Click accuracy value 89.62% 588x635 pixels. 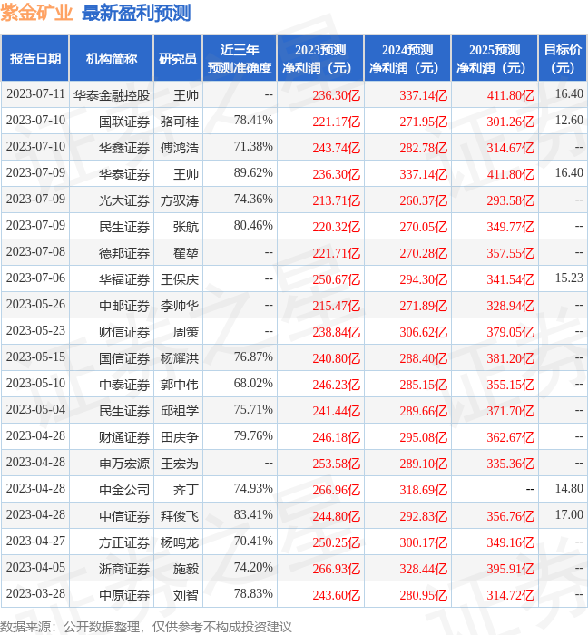click(253, 172)
